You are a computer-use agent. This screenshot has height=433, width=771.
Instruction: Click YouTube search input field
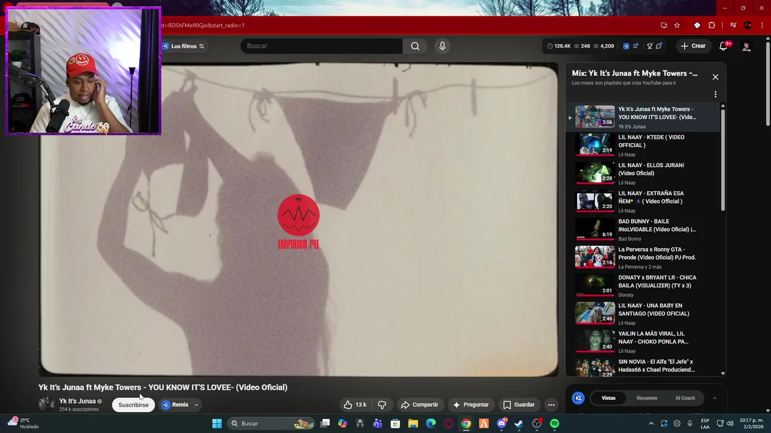click(x=322, y=46)
